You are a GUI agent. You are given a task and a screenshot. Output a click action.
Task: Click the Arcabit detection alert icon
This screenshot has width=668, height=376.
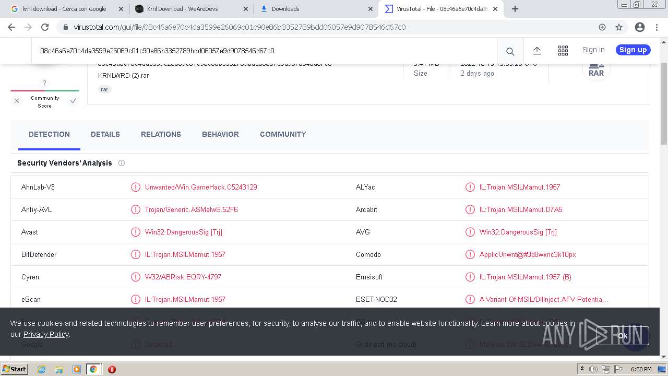[x=470, y=209]
